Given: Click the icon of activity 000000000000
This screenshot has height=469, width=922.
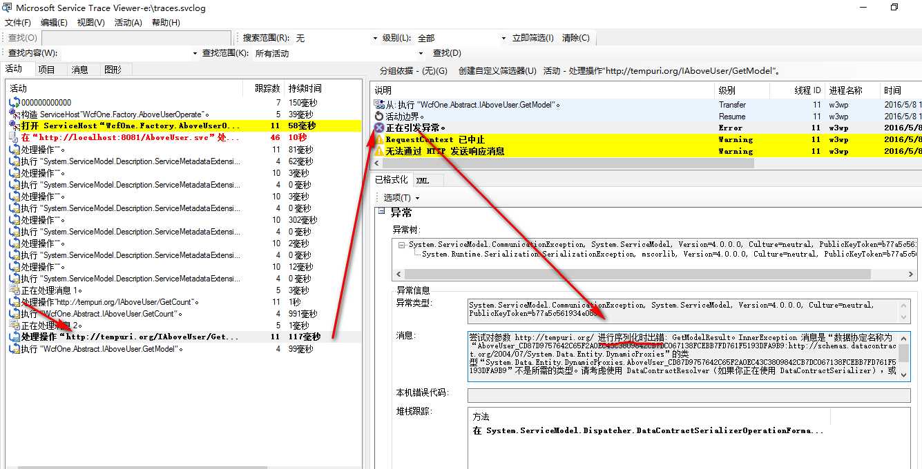Looking at the screenshot, I should click(15, 102).
